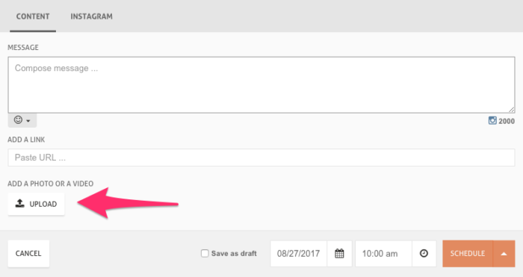Expand the Schedule options arrow
Image resolution: width=523 pixels, height=277 pixels.
[504, 254]
